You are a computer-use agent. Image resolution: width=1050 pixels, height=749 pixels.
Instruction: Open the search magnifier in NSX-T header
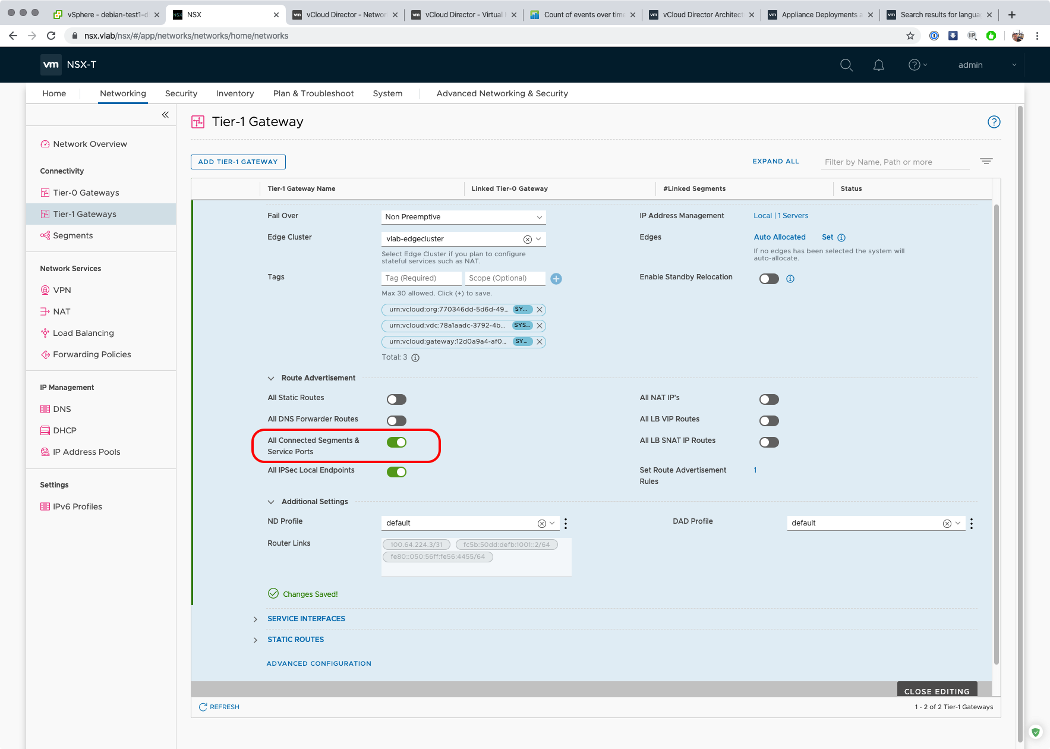pyautogui.click(x=846, y=65)
